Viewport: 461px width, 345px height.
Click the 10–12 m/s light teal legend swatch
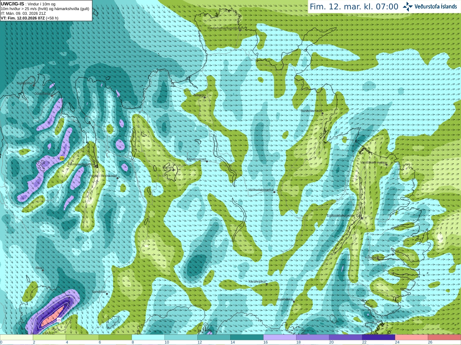181,337
